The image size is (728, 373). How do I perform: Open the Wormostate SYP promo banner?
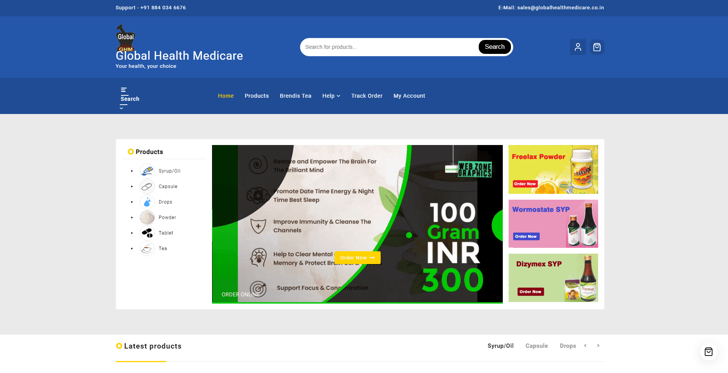553,224
